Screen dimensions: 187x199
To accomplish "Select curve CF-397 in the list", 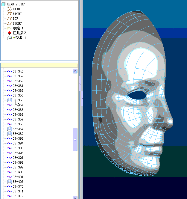I will 18,158.
